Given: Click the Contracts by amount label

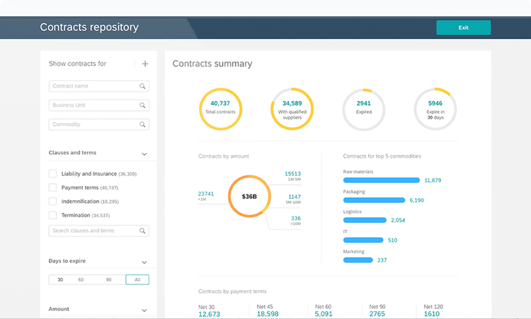Looking at the screenshot, I should pyautogui.click(x=224, y=156).
